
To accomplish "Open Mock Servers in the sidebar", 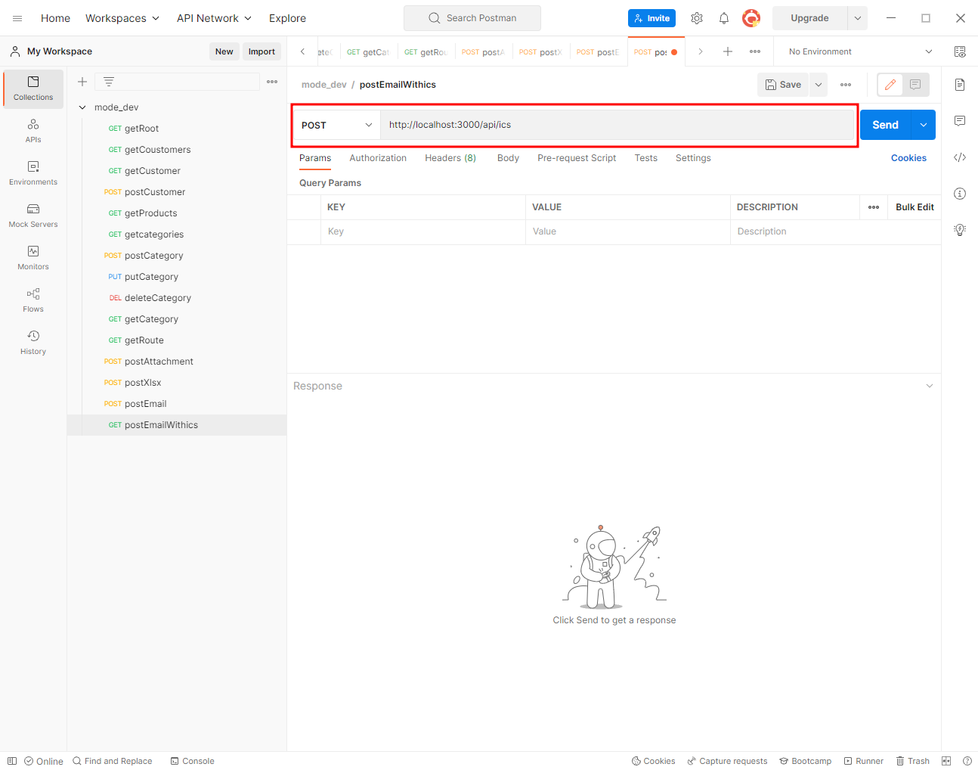I will [33, 216].
